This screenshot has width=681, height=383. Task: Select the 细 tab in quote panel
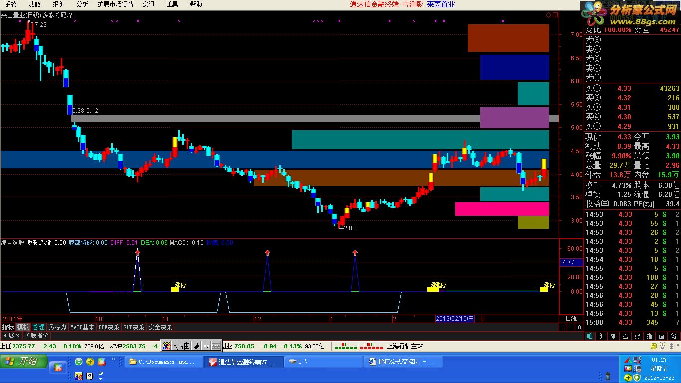(614, 336)
